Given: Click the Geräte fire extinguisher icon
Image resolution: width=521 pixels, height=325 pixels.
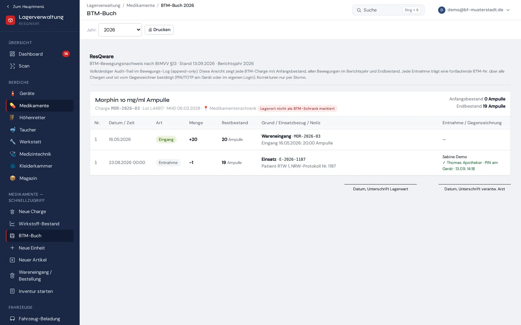Looking at the screenshot, I should click(13, 94).
